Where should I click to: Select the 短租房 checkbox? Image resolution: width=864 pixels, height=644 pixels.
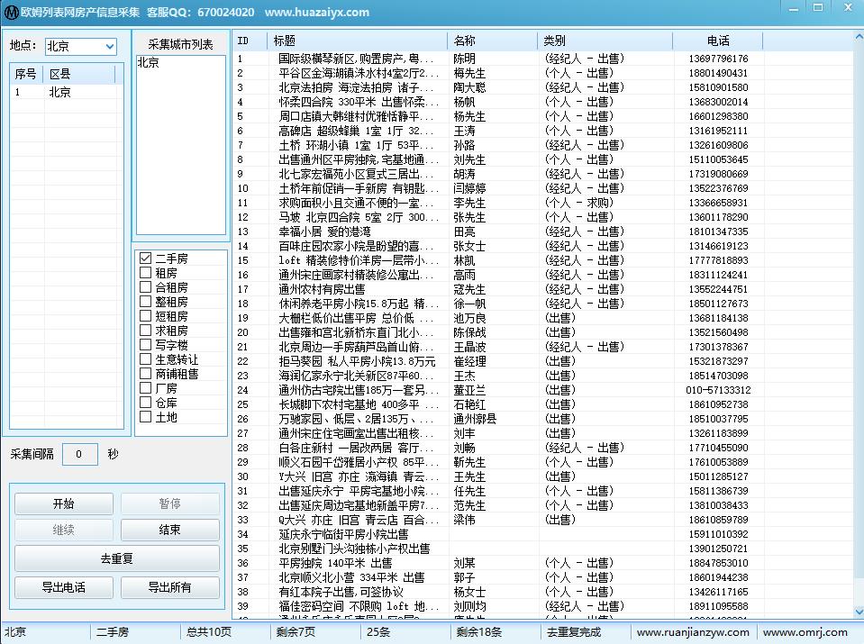pyautogui.click(x=145, y=315)
